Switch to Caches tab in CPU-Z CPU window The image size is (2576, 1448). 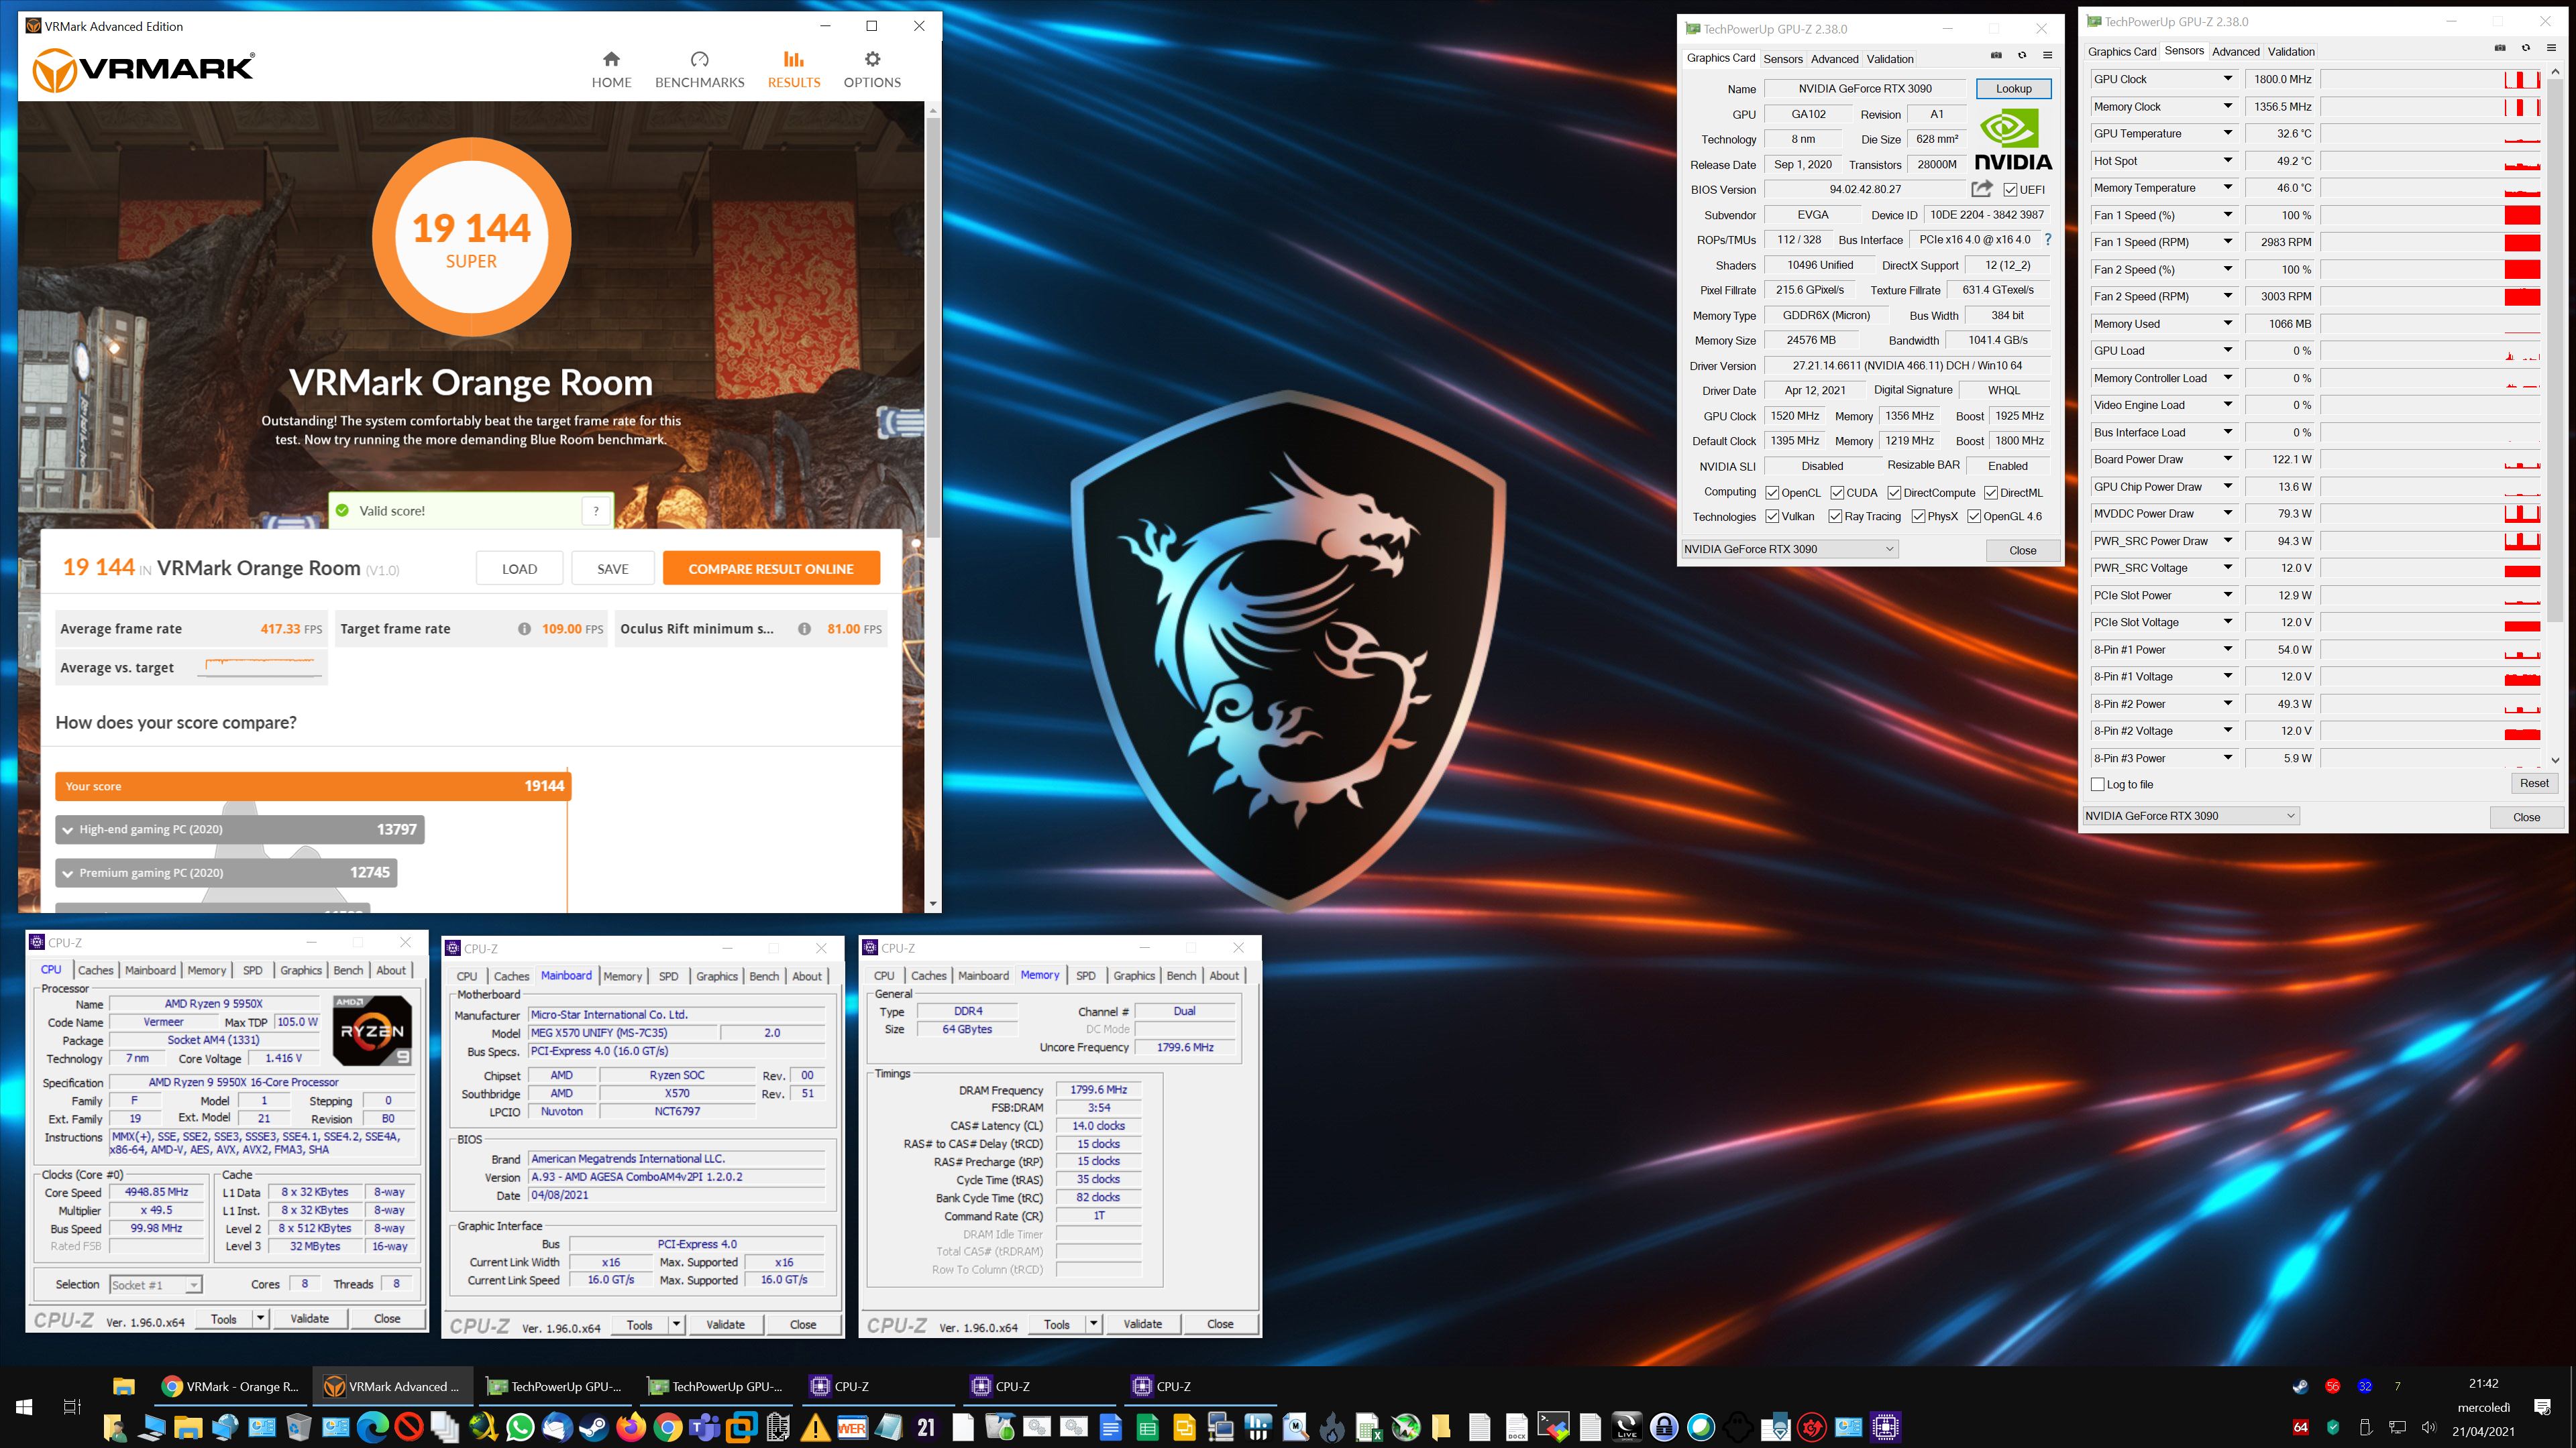96,970
